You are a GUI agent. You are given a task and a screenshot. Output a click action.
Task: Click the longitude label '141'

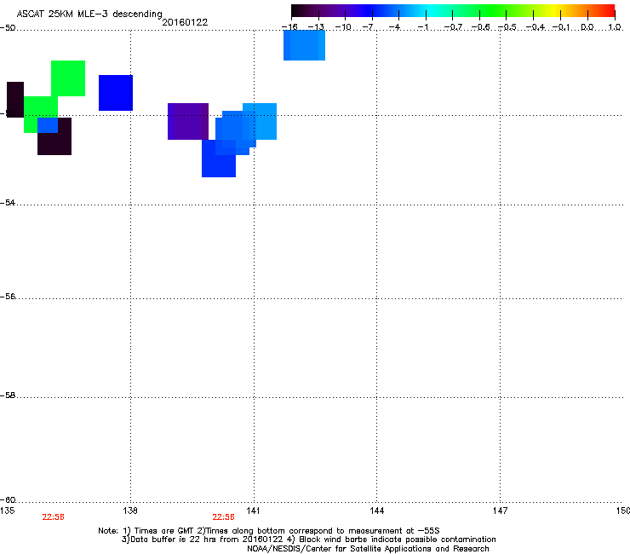254,511
